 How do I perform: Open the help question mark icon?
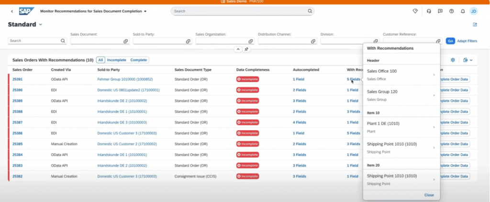pos(451,11)
